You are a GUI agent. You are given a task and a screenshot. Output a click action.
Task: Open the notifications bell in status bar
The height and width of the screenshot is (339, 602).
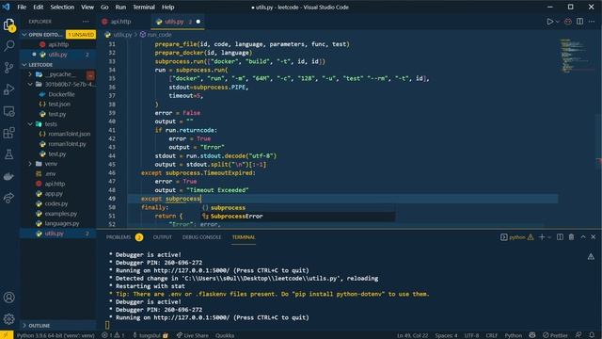click(x=592, y=335)
